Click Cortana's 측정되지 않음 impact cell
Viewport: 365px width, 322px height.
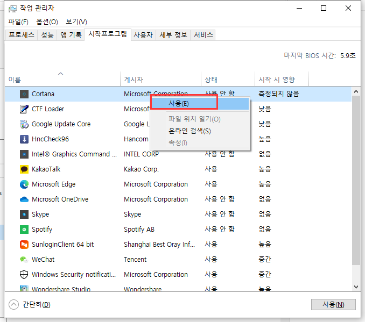click(x=279, y=94)
